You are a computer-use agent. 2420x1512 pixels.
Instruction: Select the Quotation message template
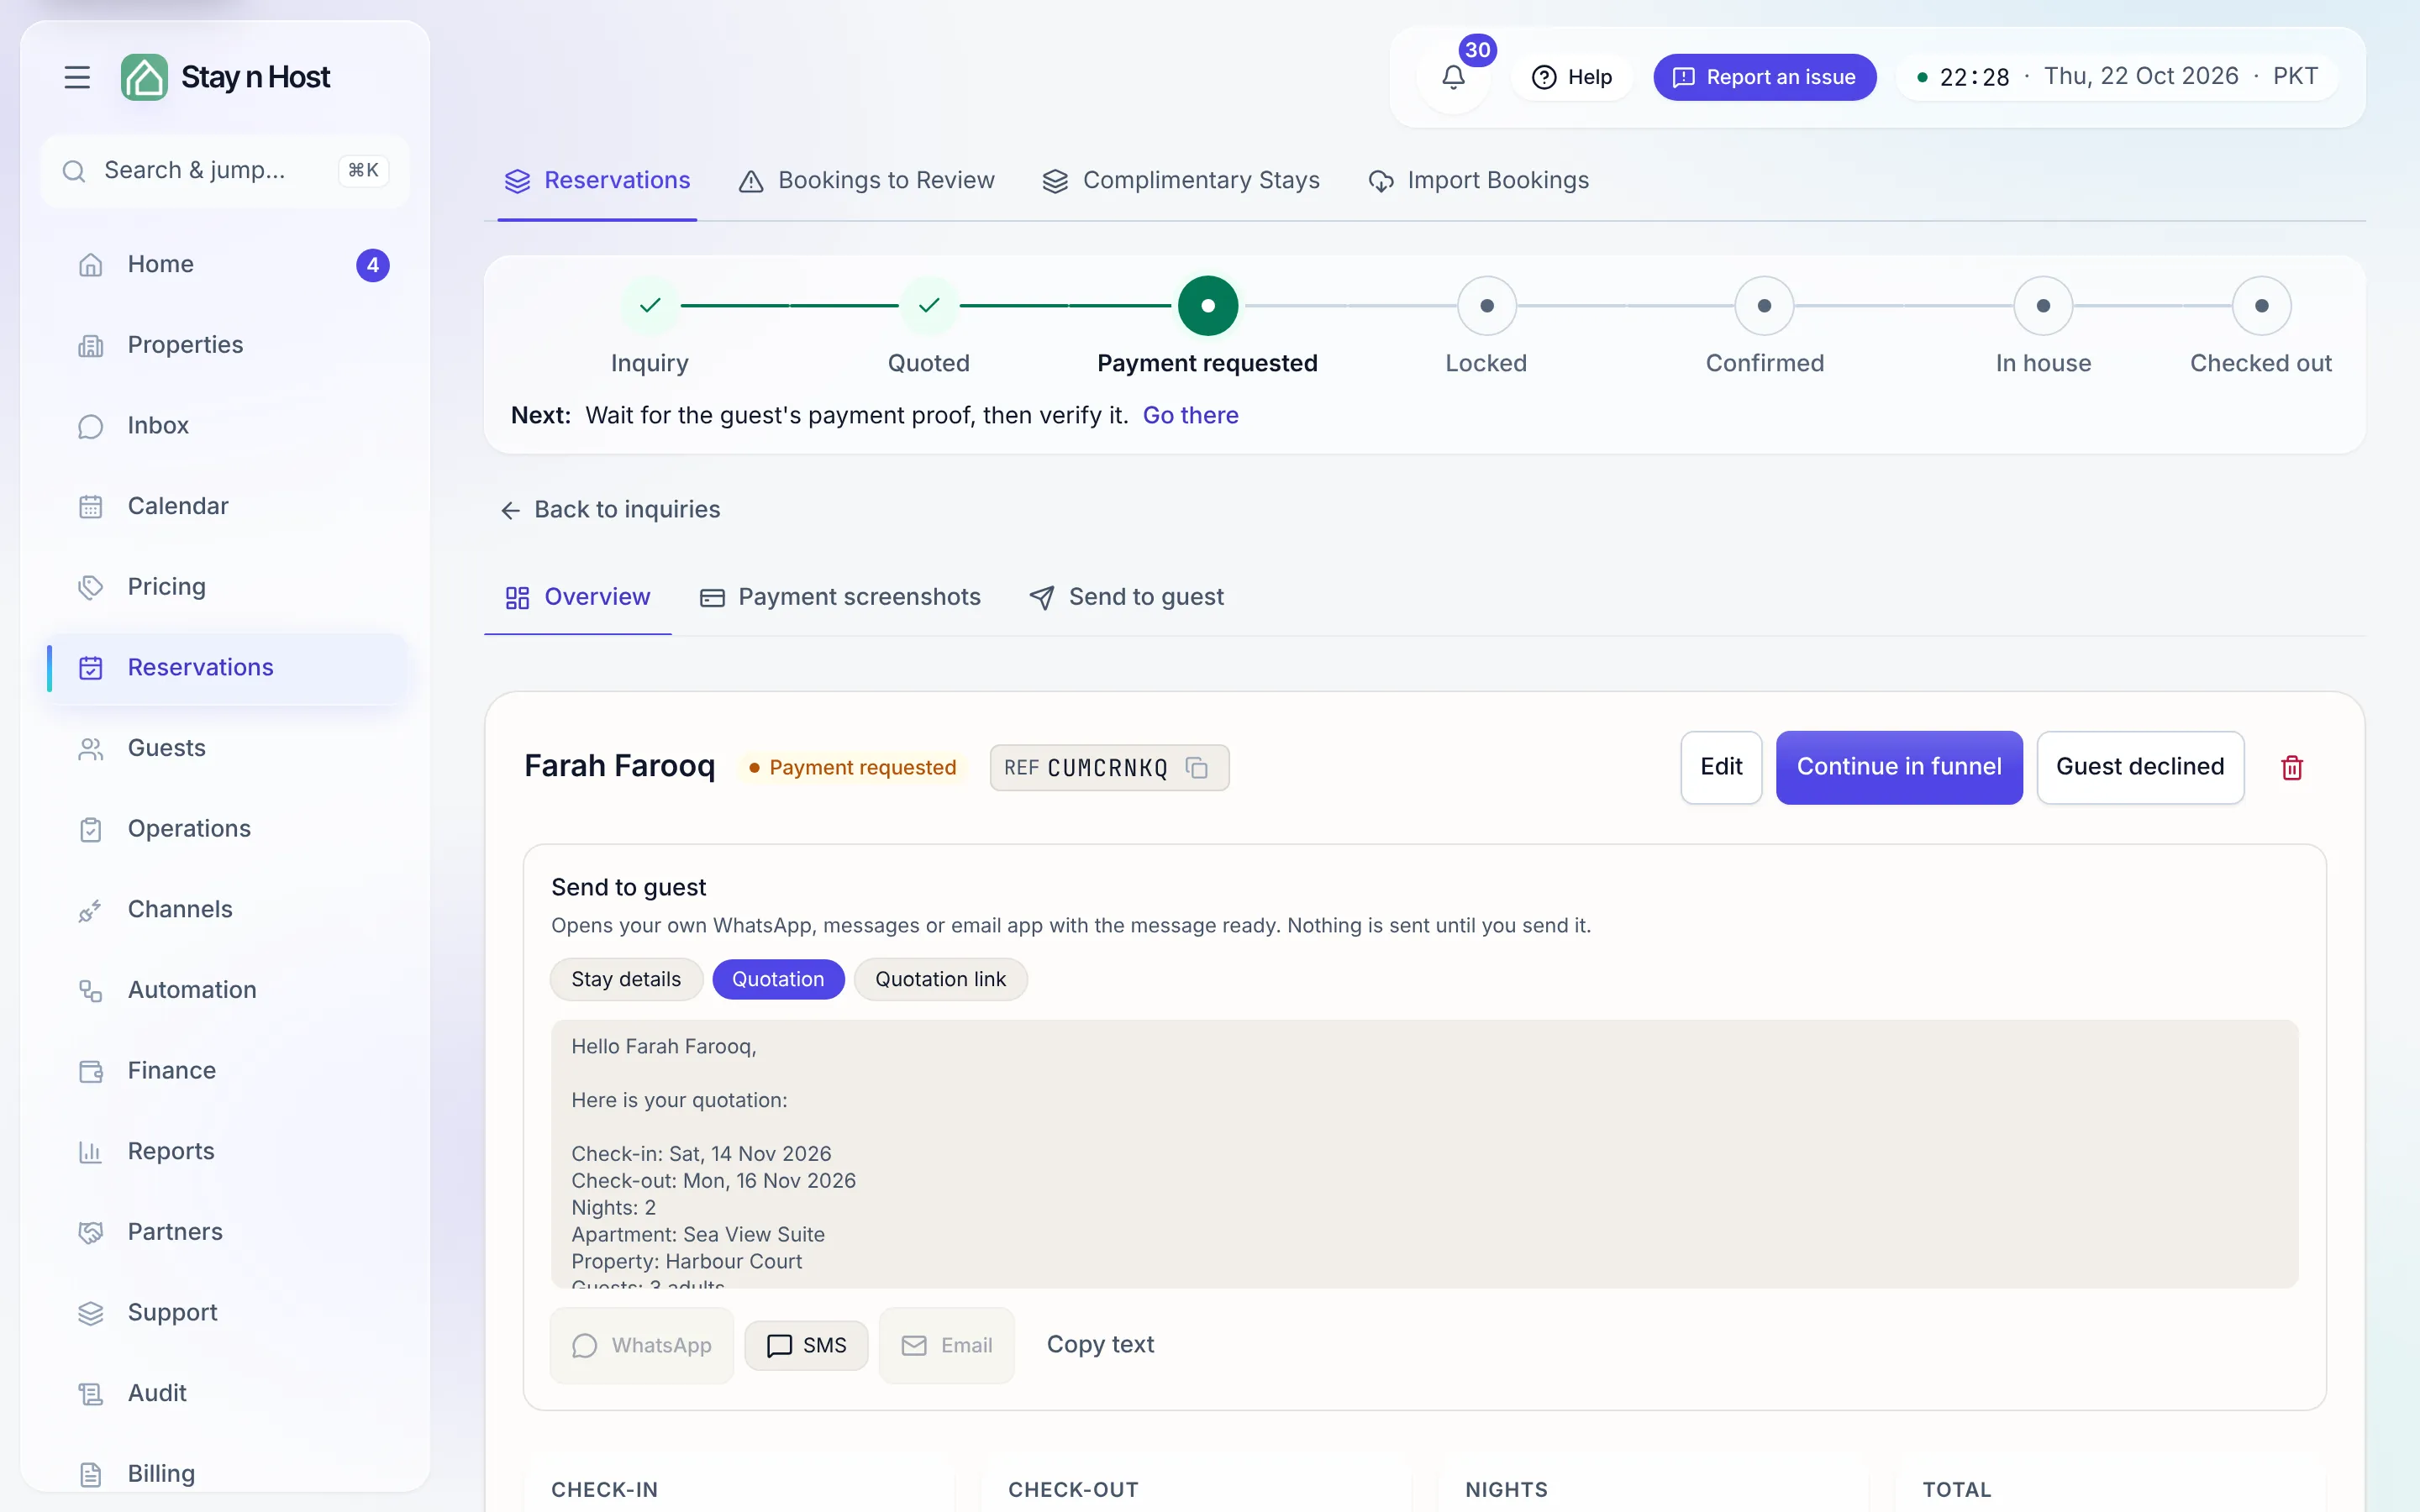[778, 979]
